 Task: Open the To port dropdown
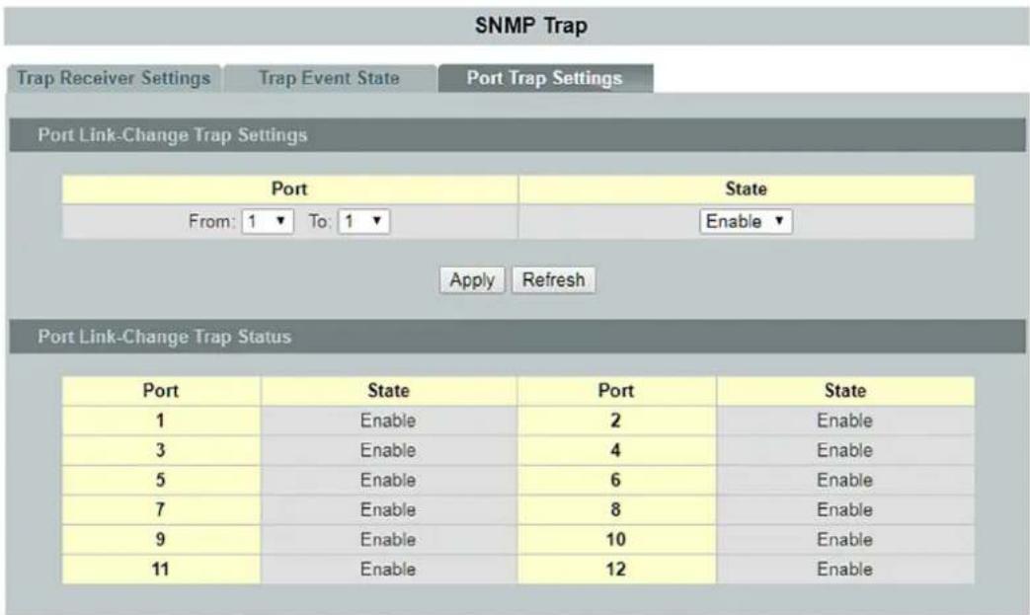click(x=364, y=221)
